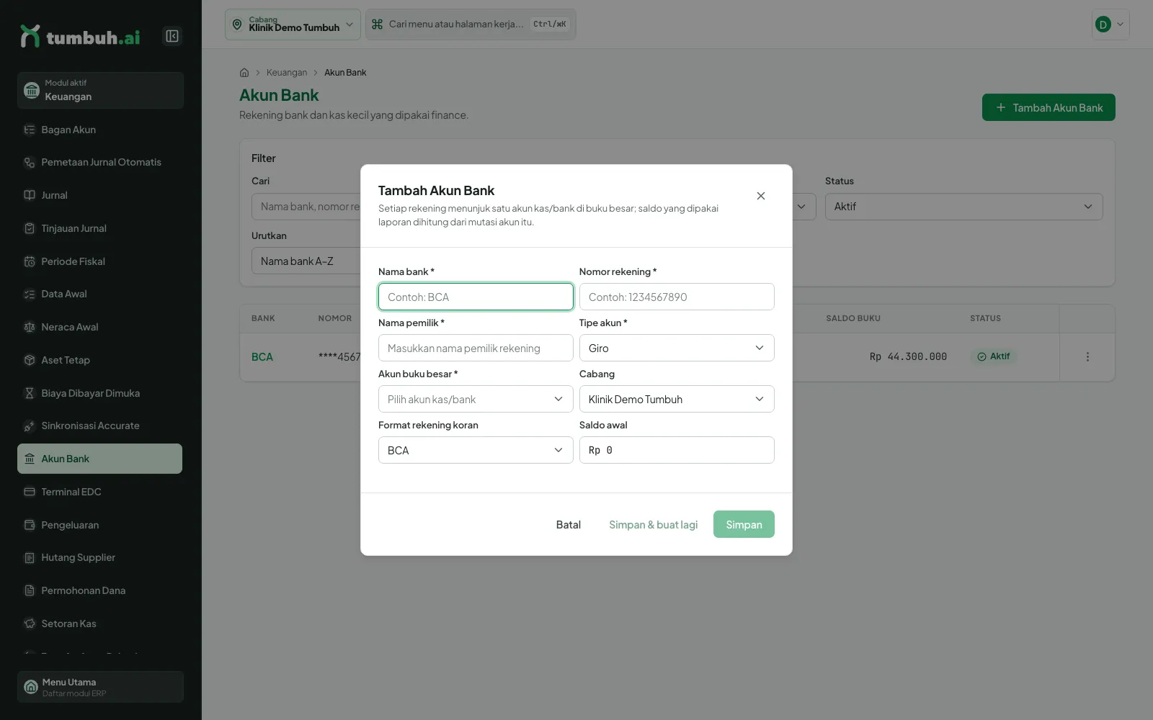1153x720 pixels.
Task: Open the user avatar menu
Action: 1110,24
